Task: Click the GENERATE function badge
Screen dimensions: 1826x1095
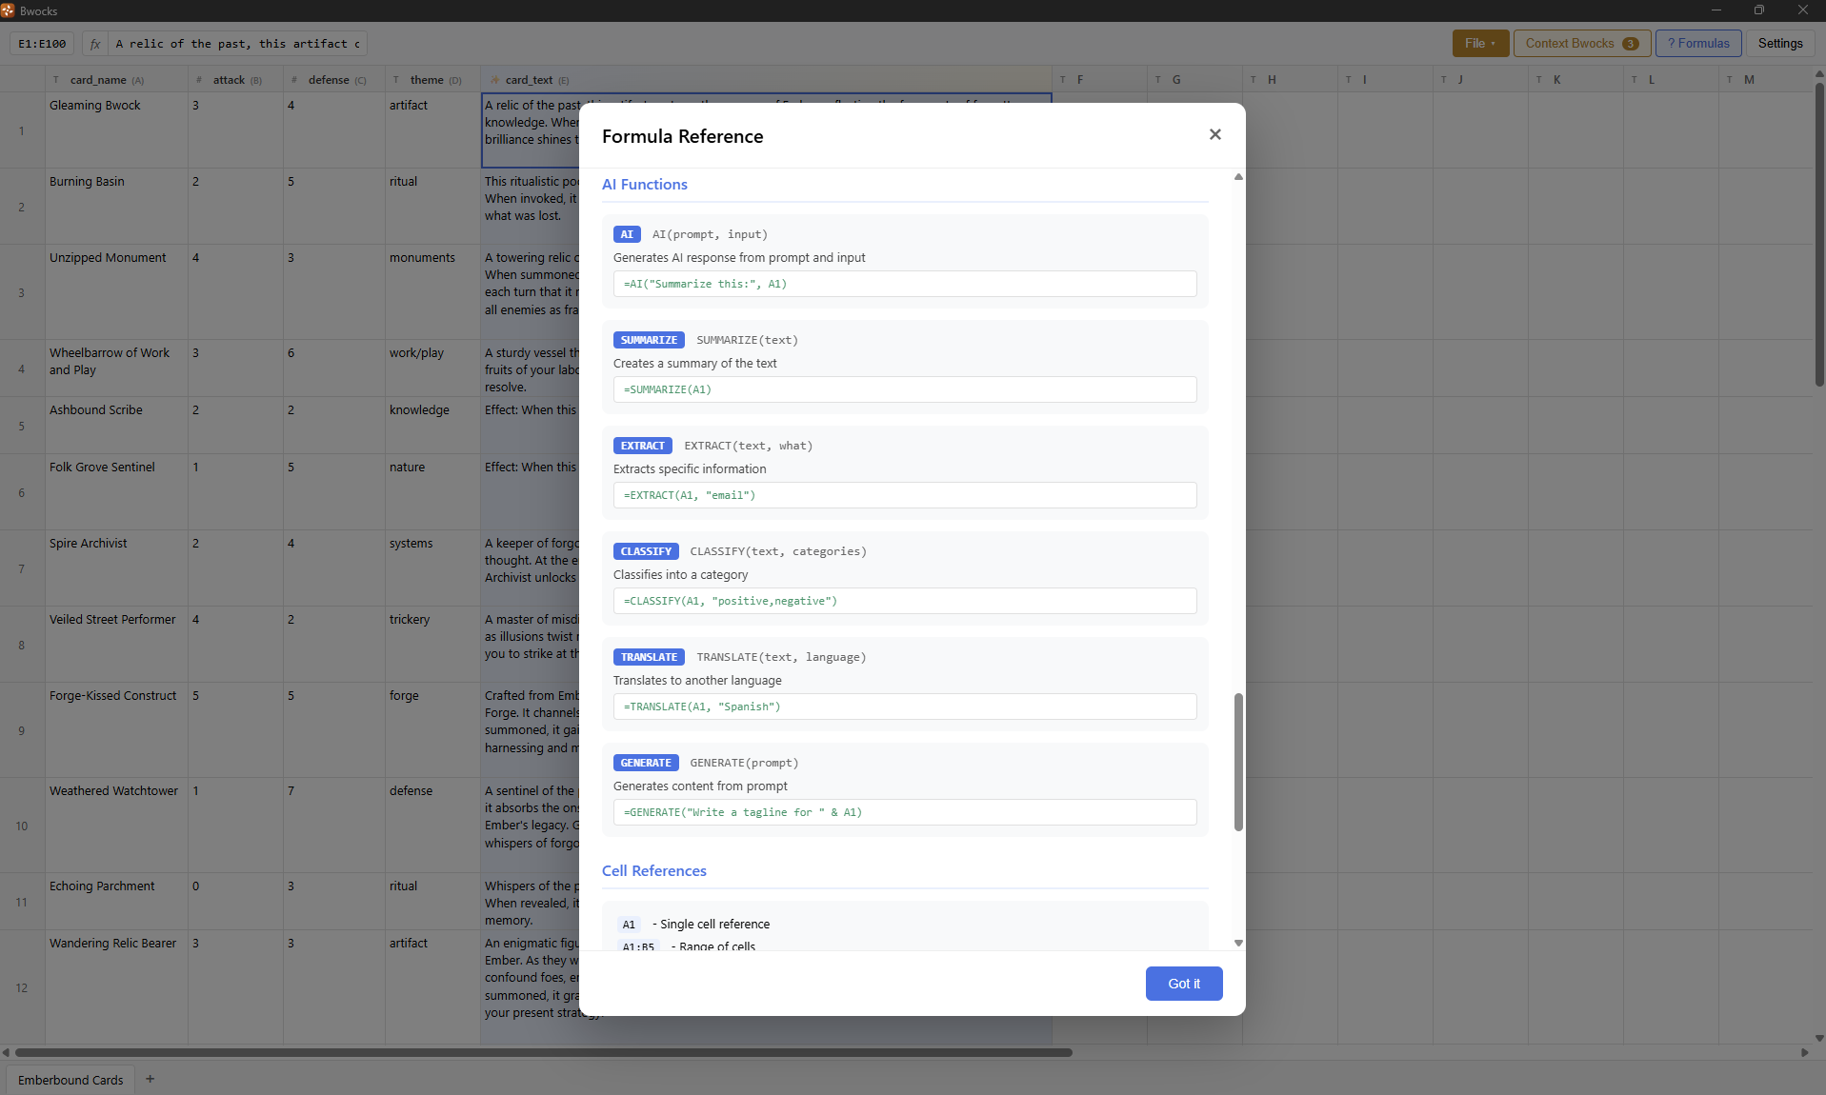Action: (646, 763)
